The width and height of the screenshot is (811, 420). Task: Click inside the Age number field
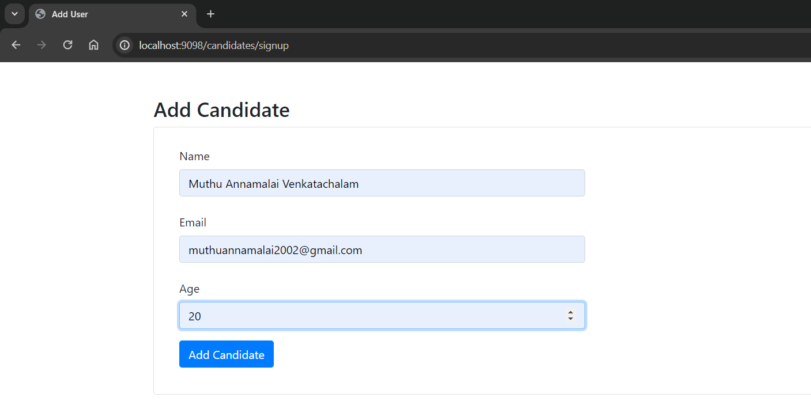[x=382, y=316]
